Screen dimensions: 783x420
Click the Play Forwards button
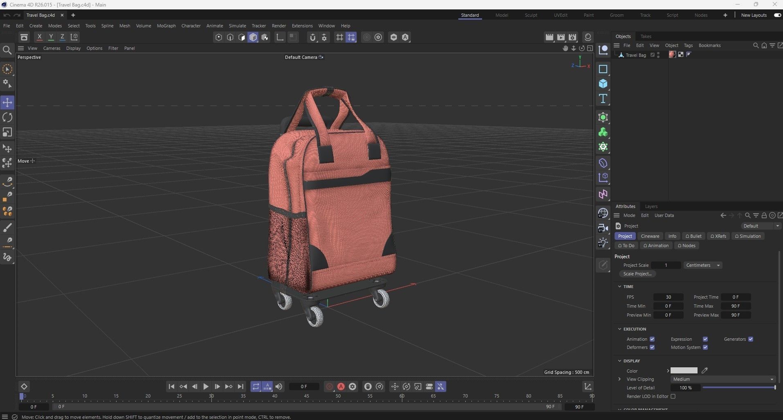pos(206,386)
